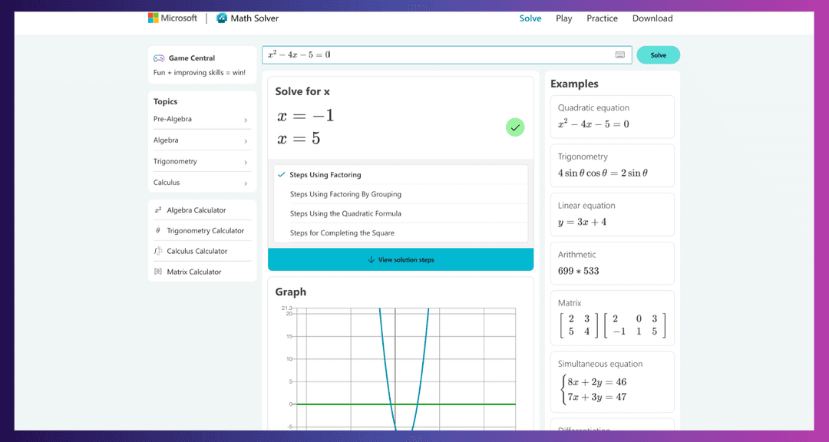
Task: Select the θ Trigonometry Calculator icon
Action: [160, 229]
